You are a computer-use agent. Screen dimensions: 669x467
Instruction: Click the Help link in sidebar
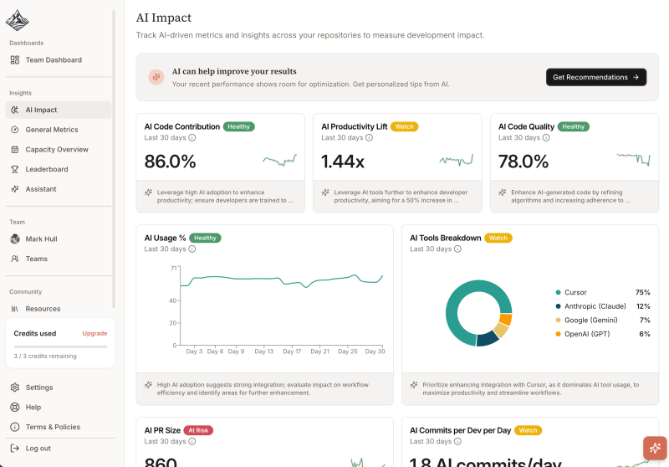click(59, 408)
